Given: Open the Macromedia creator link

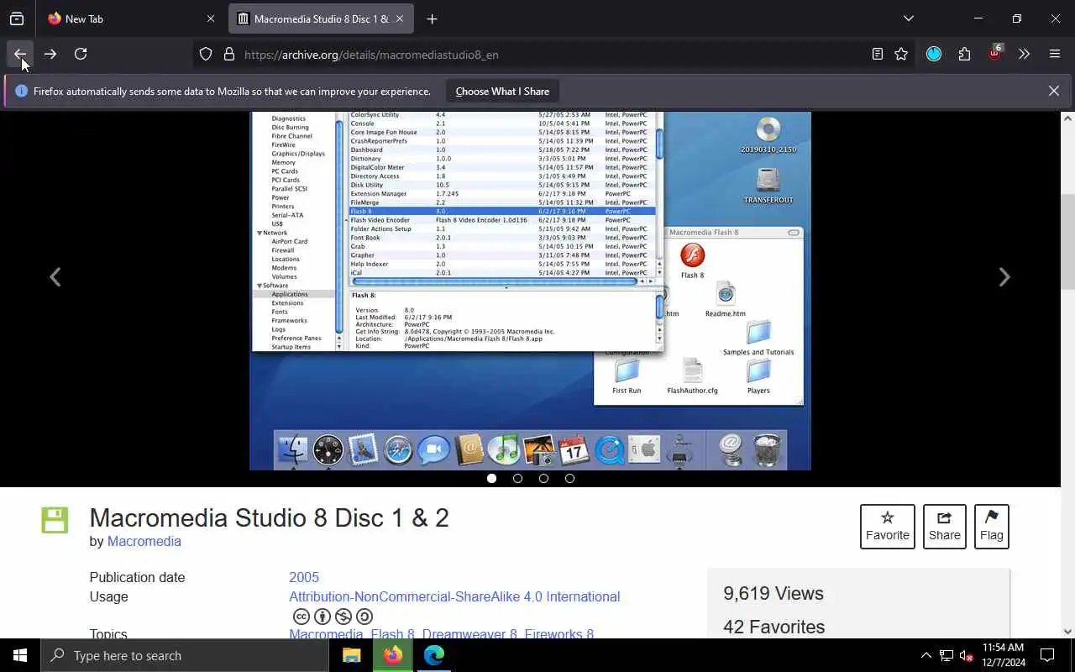Looking at the screenshot, I should coord(144,542).
